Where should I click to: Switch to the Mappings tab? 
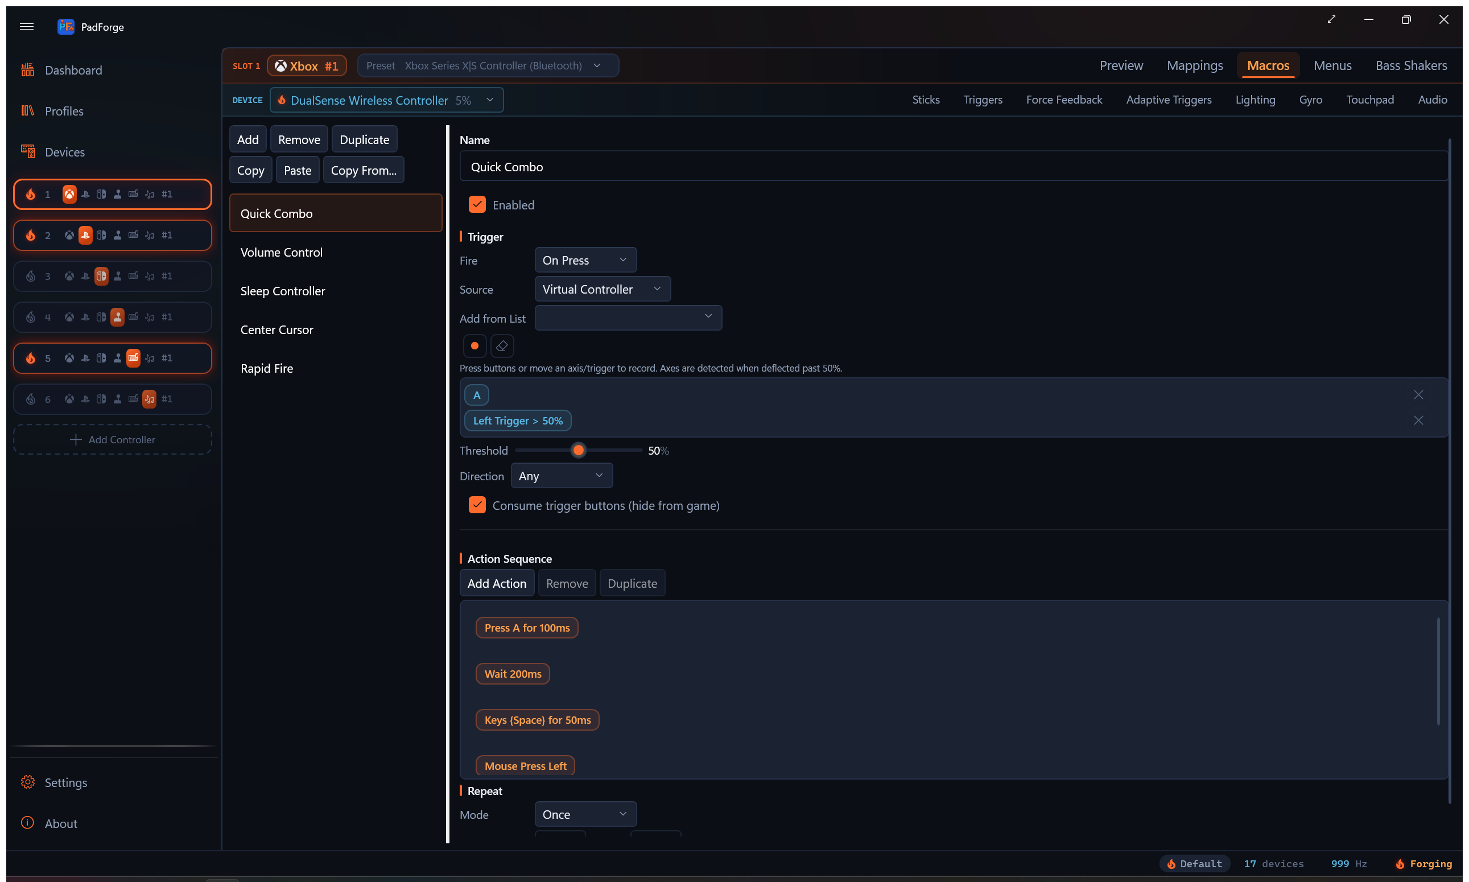(x=1194, y=65)
